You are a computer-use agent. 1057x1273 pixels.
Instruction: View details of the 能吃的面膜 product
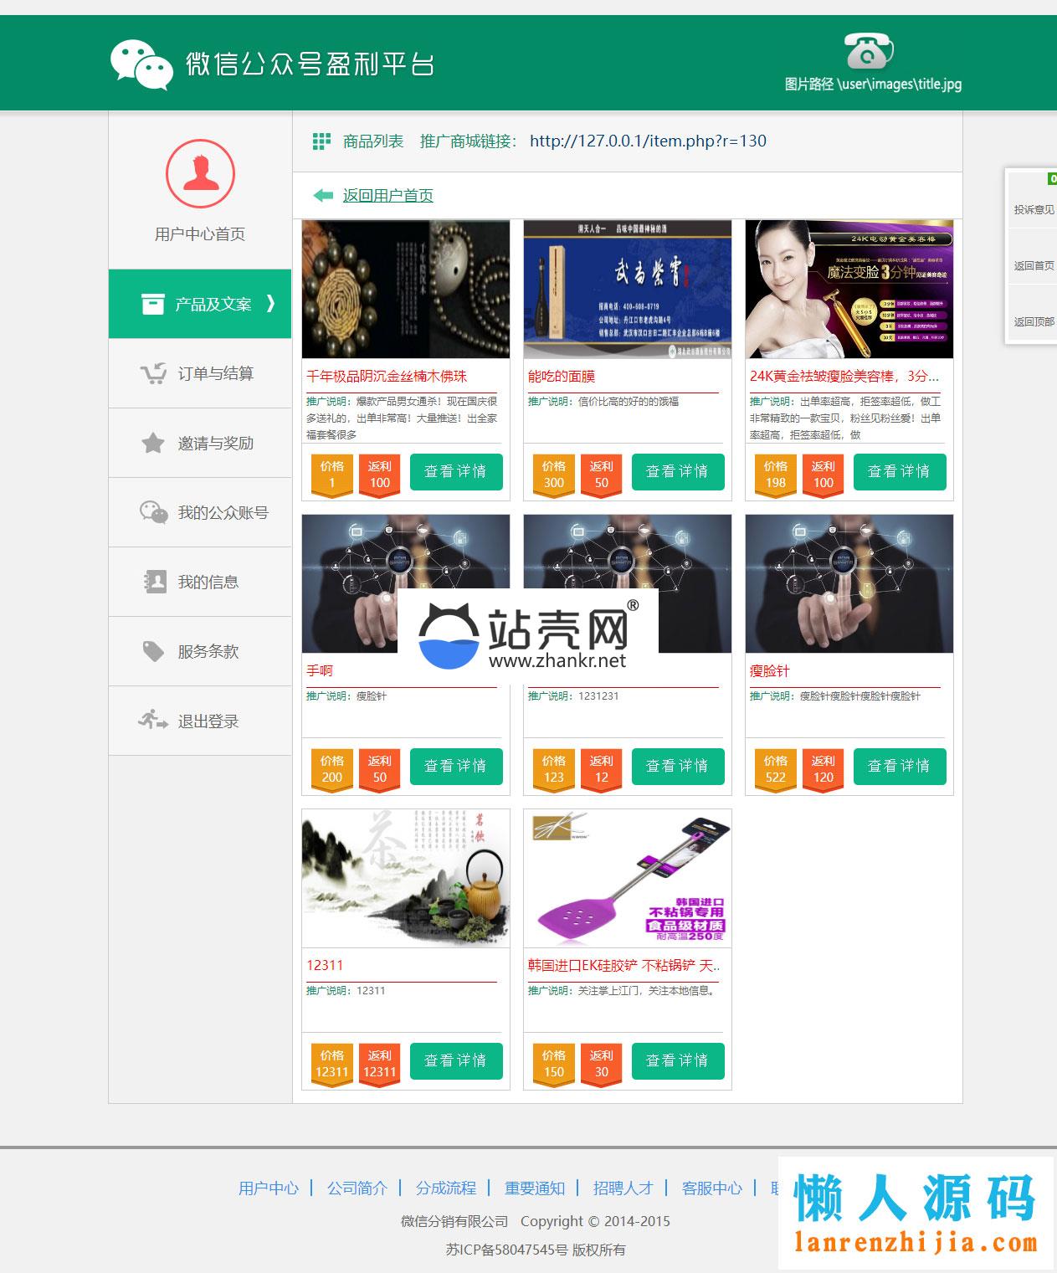677,472
